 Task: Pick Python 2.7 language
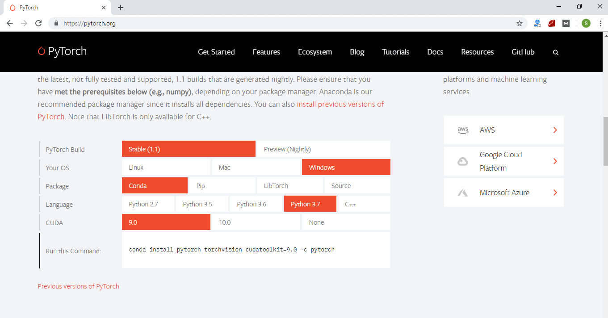pyautogui.click(x=148, y=204)
